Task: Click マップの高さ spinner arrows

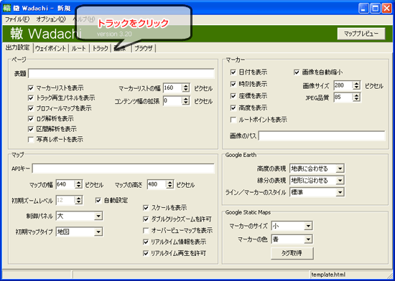Action: pos(170,185)
